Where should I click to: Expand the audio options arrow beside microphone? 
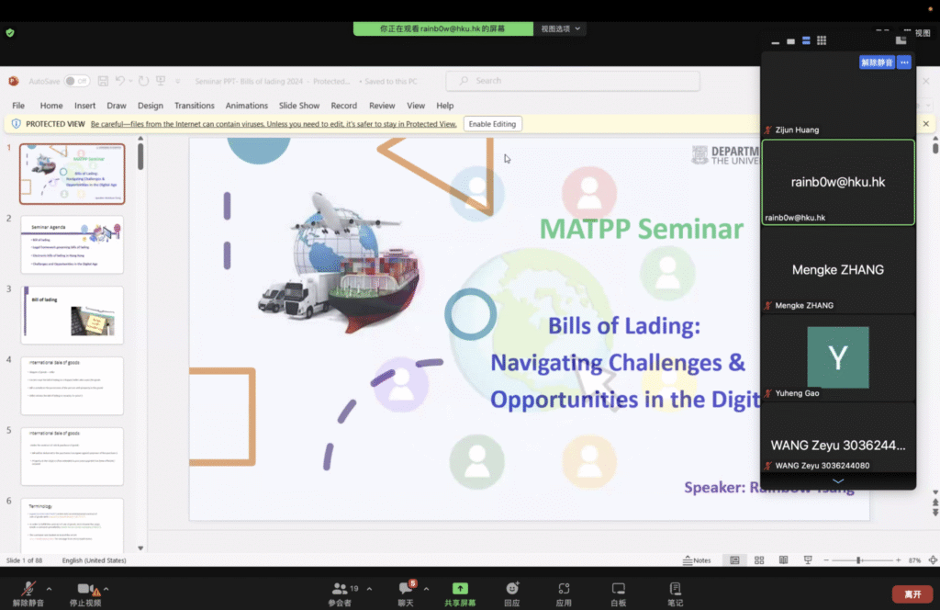coord(49,589)
